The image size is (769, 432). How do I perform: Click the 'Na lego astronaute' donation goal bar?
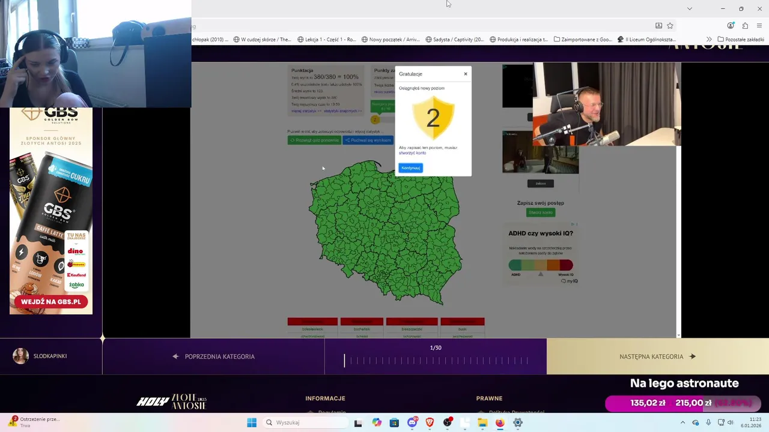click(684, 403)
